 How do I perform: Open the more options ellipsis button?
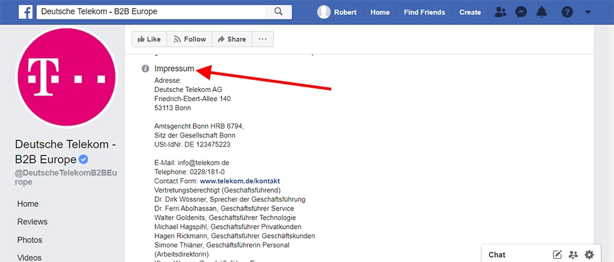[263, 39]
